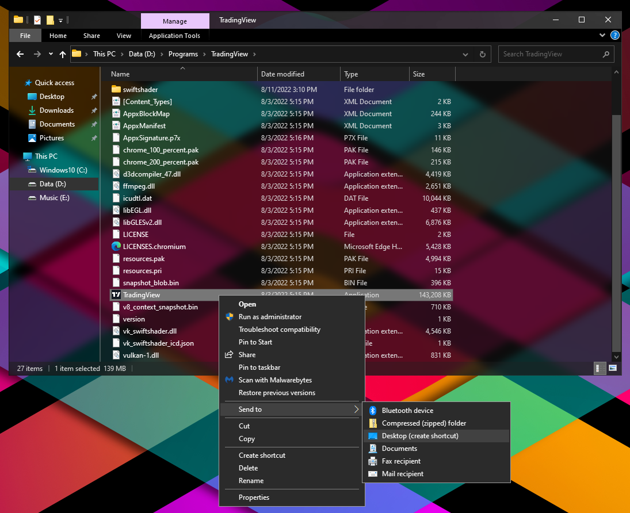Select Desktop (create shortcut)

point(436,436)
